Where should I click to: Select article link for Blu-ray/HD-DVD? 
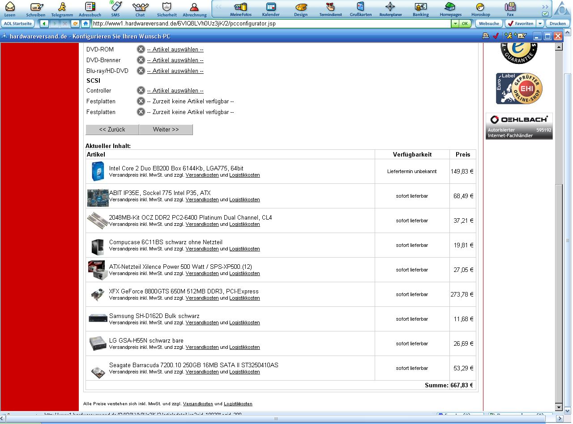tap(175, 71)
